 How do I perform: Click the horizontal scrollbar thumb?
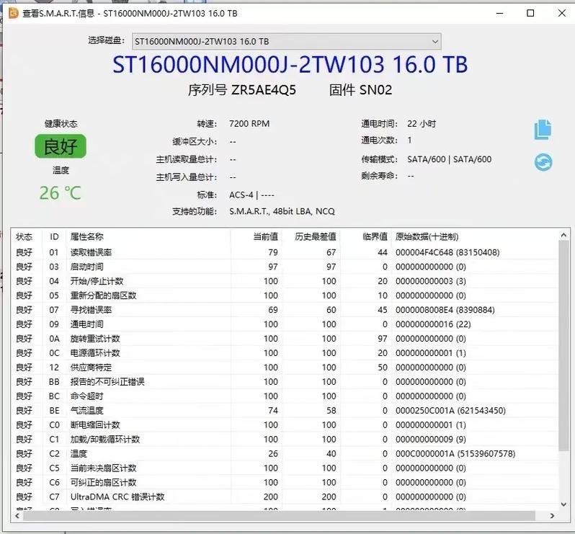(x=279, y=516)
